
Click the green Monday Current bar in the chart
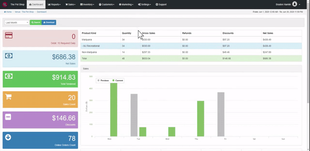(x=114, y=110)
